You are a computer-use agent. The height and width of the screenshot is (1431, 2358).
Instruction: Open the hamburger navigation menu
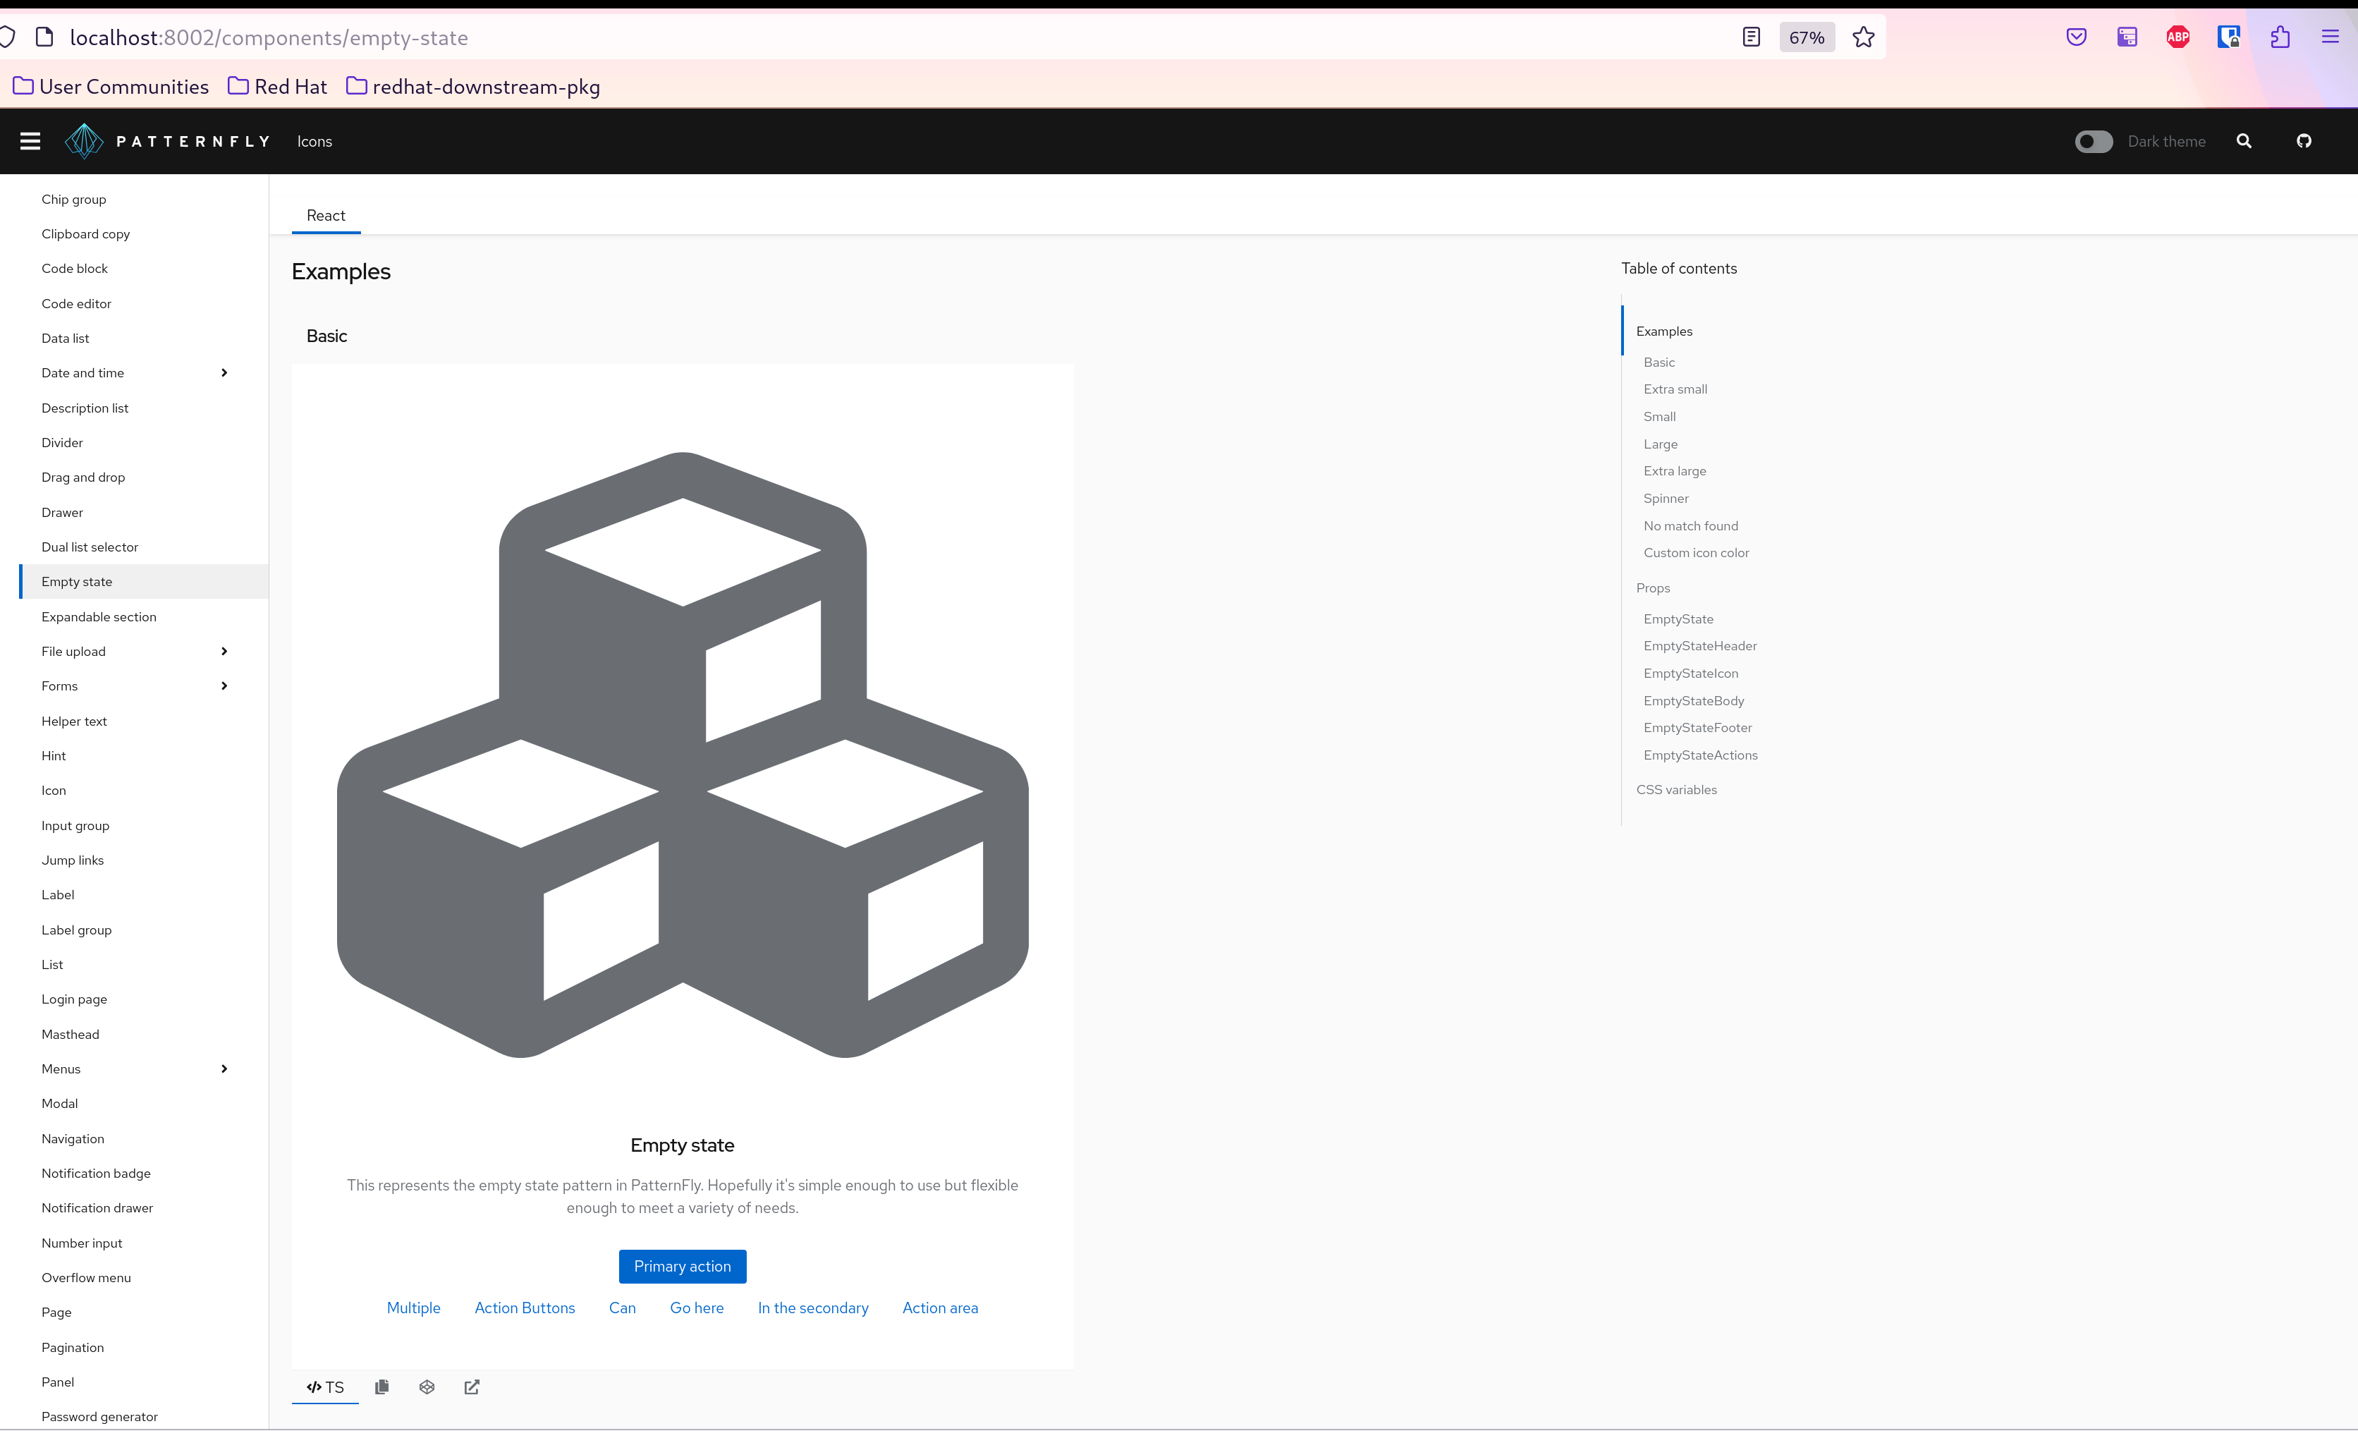pos(30,141)
